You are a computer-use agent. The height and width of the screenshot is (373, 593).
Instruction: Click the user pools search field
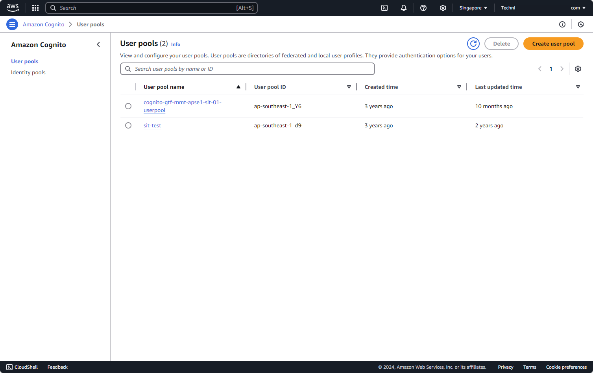tap(252, 69)
